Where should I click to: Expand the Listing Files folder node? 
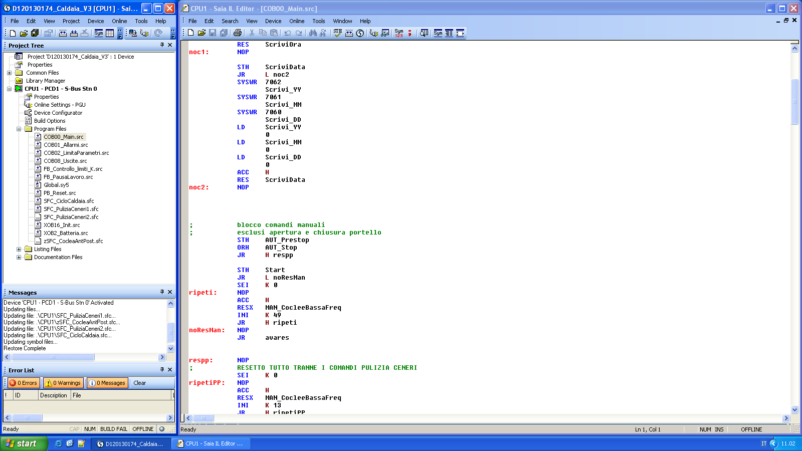19,249
